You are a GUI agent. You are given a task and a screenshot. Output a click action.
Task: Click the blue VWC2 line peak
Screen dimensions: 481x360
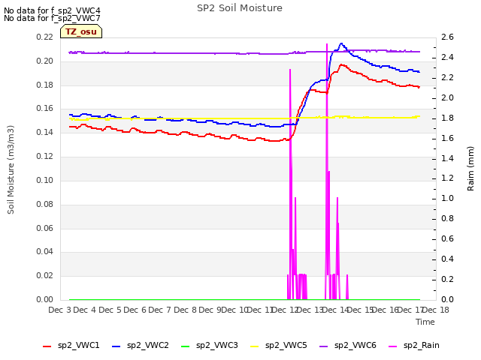(341, 43)
